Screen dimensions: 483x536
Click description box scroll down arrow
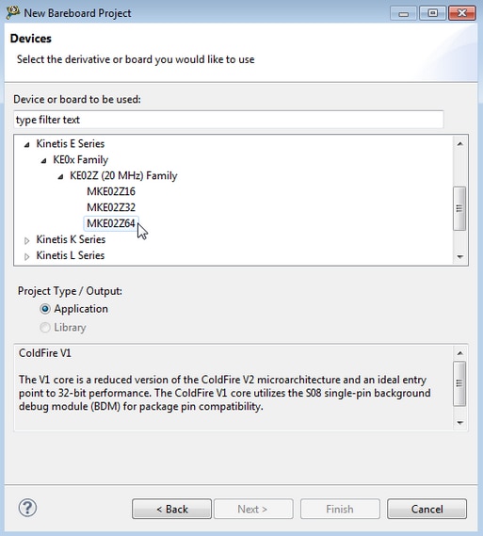pyautogui.click(x=459, y=423)
